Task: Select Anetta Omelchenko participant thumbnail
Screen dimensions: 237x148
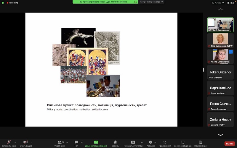Action: point(220,56)
